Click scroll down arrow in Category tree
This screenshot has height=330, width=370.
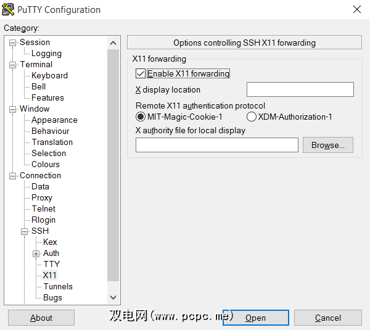click(113, 297)
